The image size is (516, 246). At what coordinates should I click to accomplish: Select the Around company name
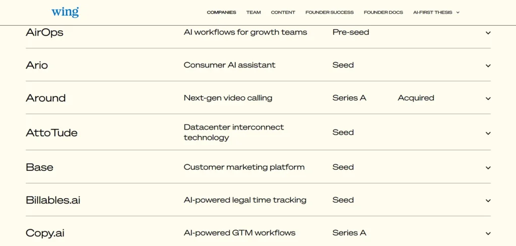(46, 98)
